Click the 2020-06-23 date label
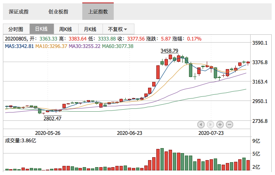 point(129,133)
